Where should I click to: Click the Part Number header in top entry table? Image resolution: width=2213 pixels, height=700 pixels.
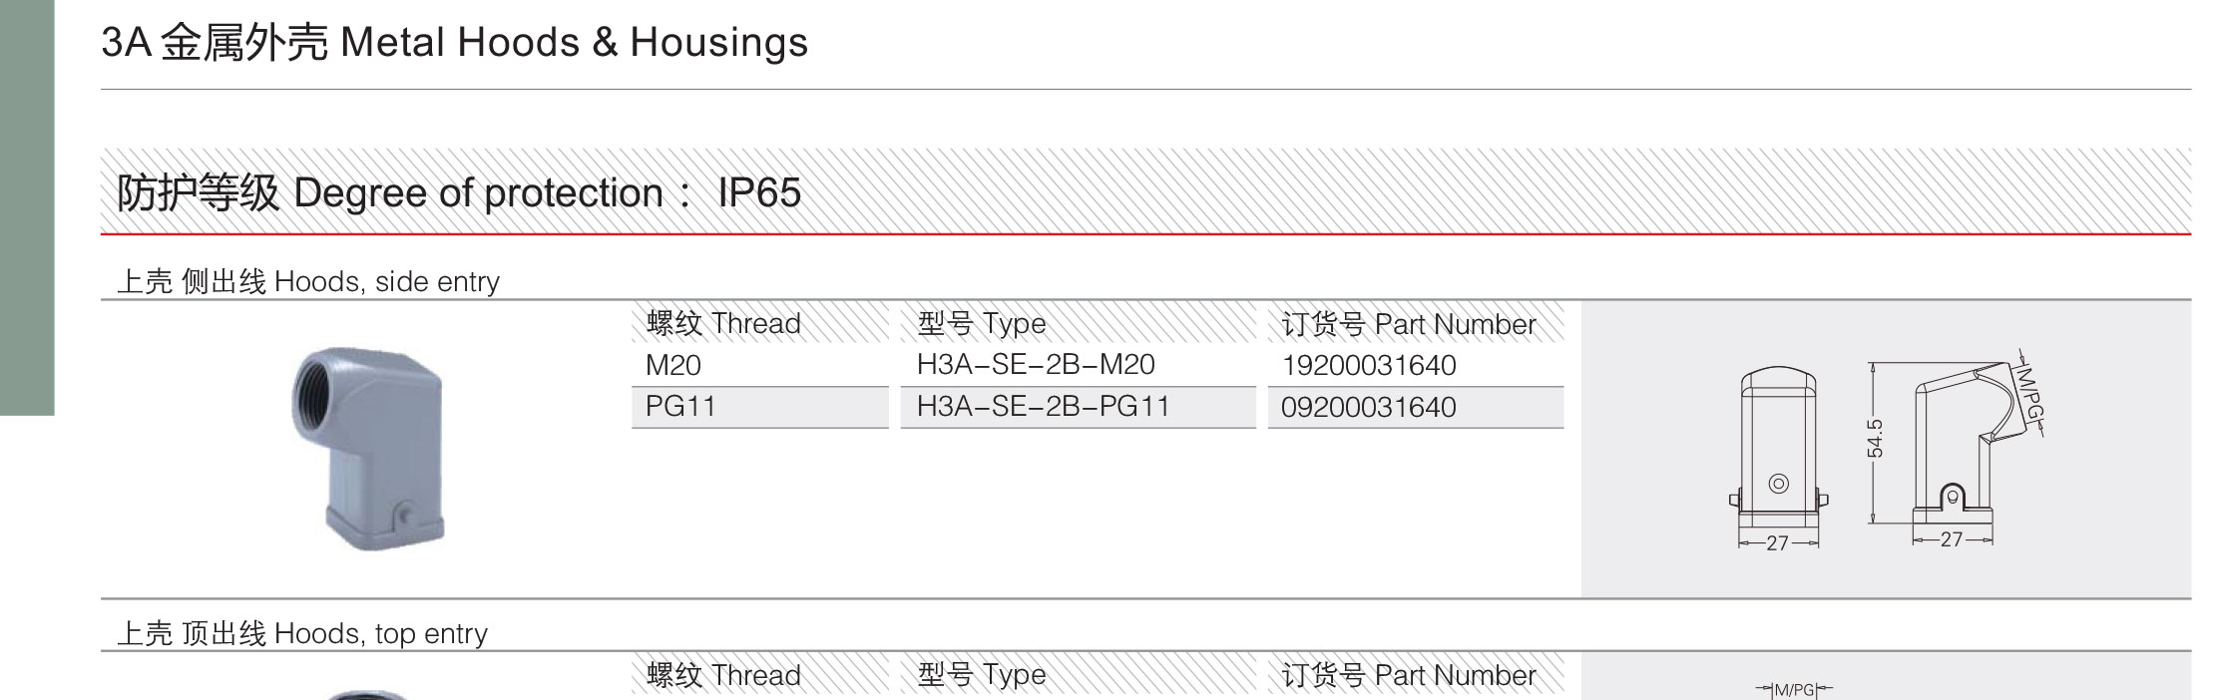(x=1408, y=676)
